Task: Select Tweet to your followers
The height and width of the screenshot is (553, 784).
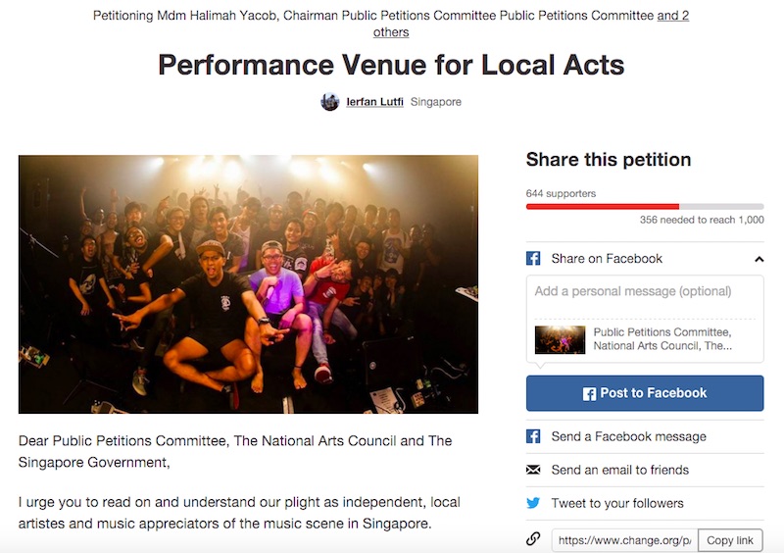Action: coord(617,503)
